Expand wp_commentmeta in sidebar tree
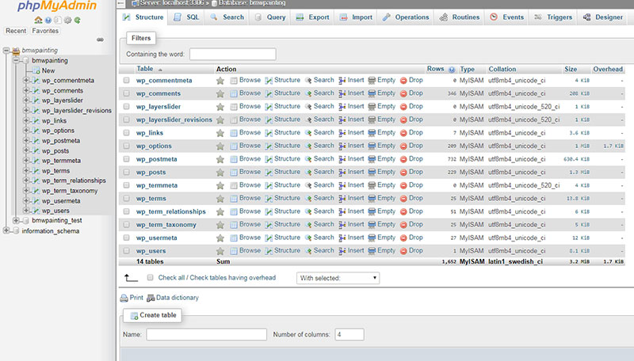The height and width of the screenshot is (361, 634). [x=26, y=81]
